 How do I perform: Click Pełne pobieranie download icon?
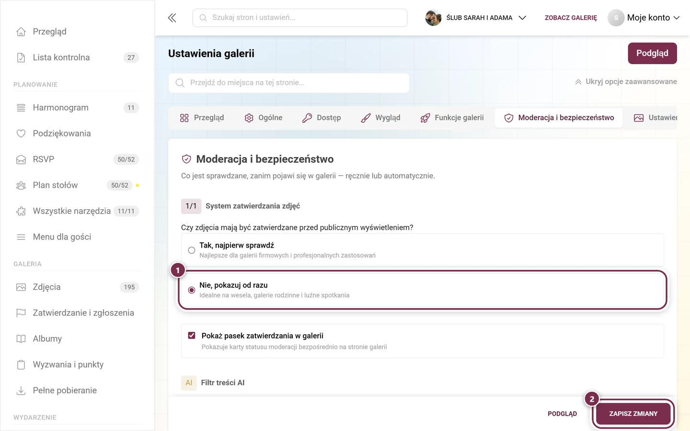pyautogui.click(x=21, y=391)
